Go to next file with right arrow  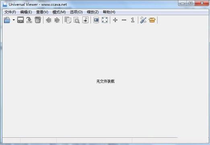(x=57, y=20)
